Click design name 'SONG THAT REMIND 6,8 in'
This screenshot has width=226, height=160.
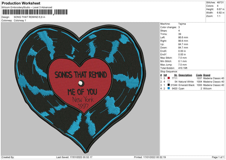click(29, 17)
